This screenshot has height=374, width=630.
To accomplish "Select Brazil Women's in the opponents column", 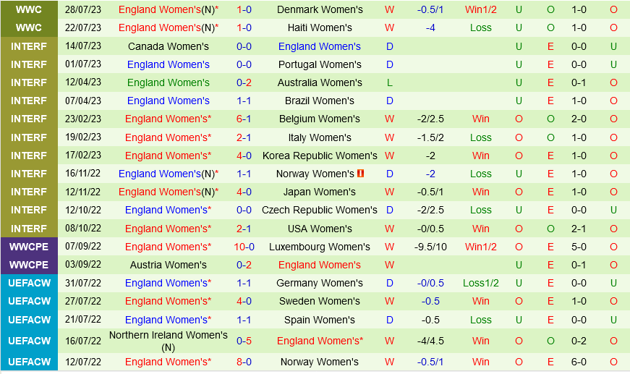I will click(320, 101).
